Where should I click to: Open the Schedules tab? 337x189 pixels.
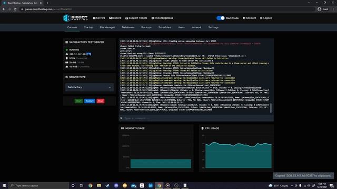pos(165,27)
